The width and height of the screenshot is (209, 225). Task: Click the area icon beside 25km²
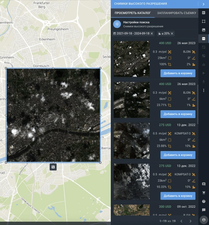coord(169,58)
